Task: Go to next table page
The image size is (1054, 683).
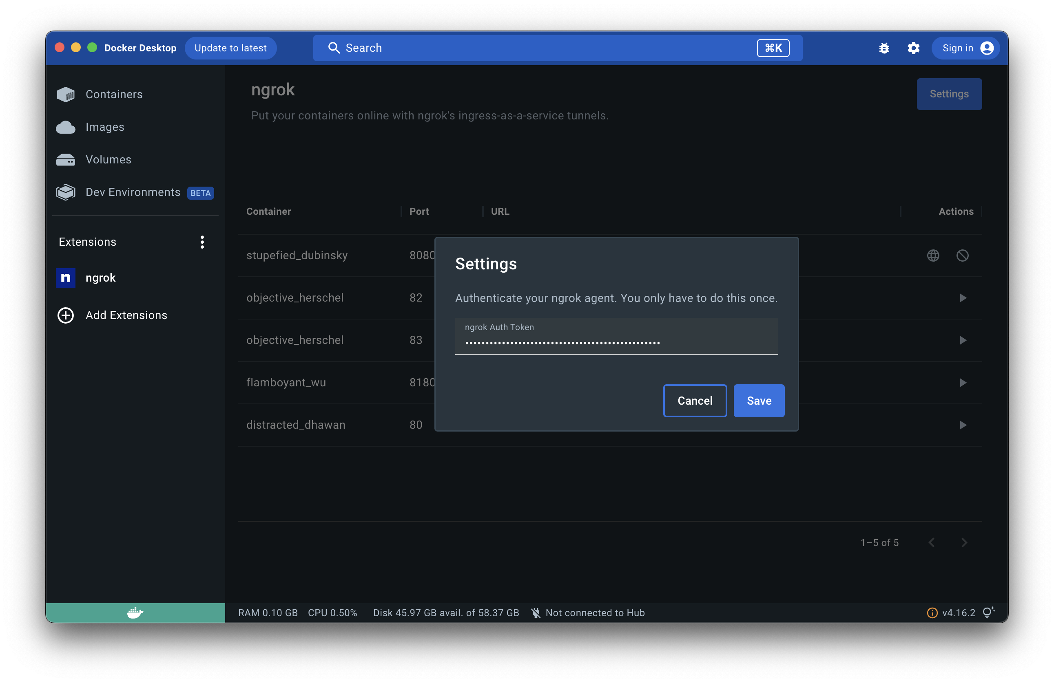Action: click(964, 542)
